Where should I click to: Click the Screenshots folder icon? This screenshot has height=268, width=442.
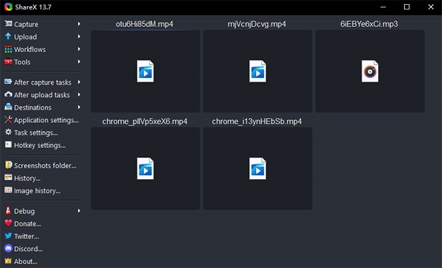click(8, 165)
